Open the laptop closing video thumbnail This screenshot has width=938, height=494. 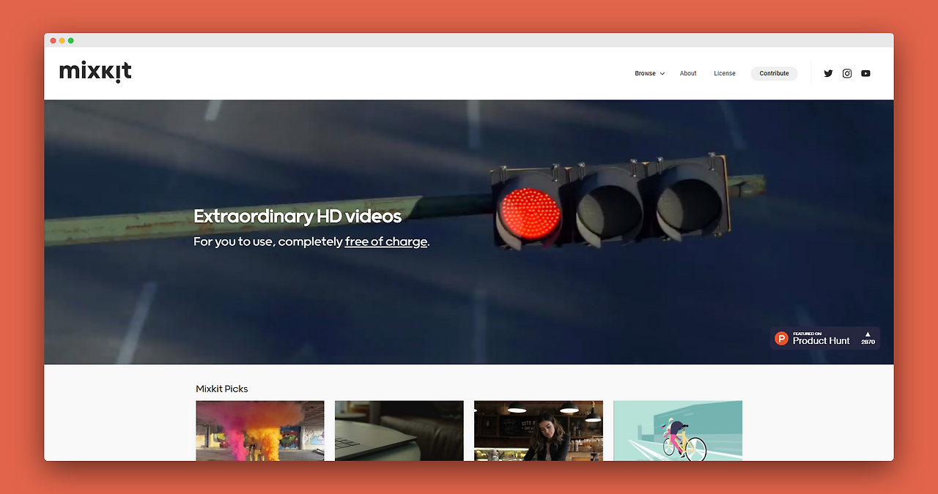point(399,430)
